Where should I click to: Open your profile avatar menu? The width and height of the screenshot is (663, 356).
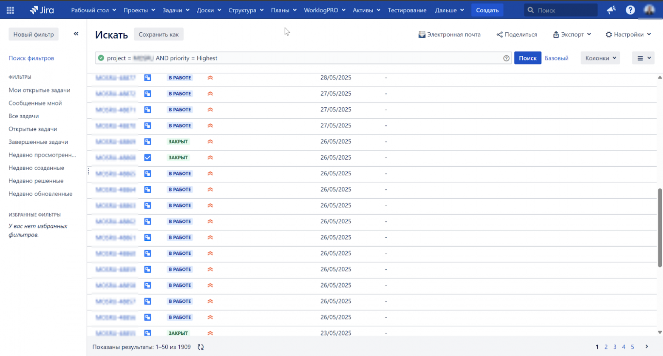pyautogui.click(x=649, y=9)
